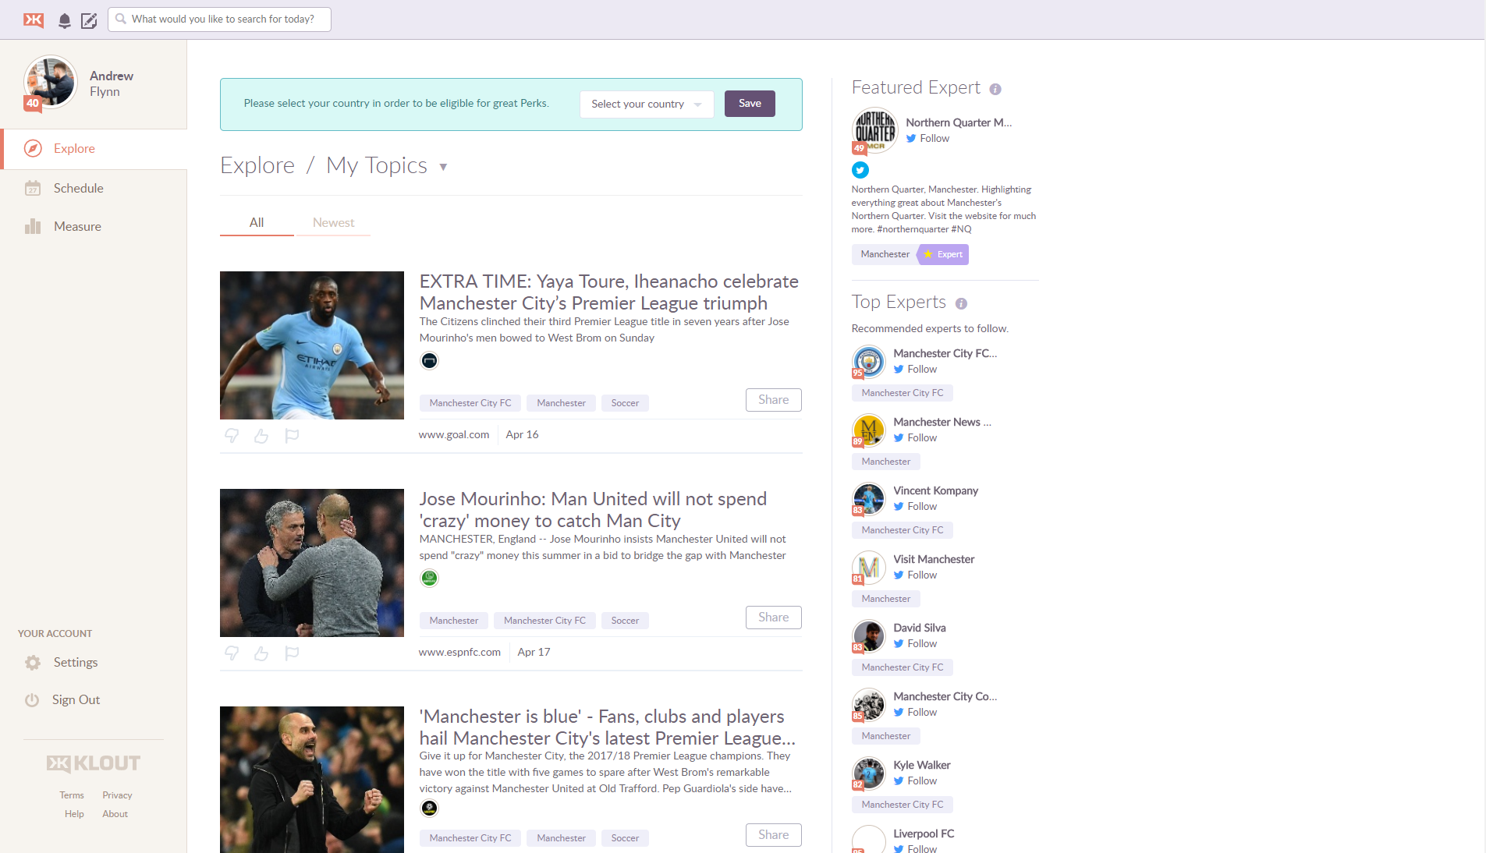Click the Schedule calendar icon
This screenshot has height=853, width=1486.
tap(33, 188)
